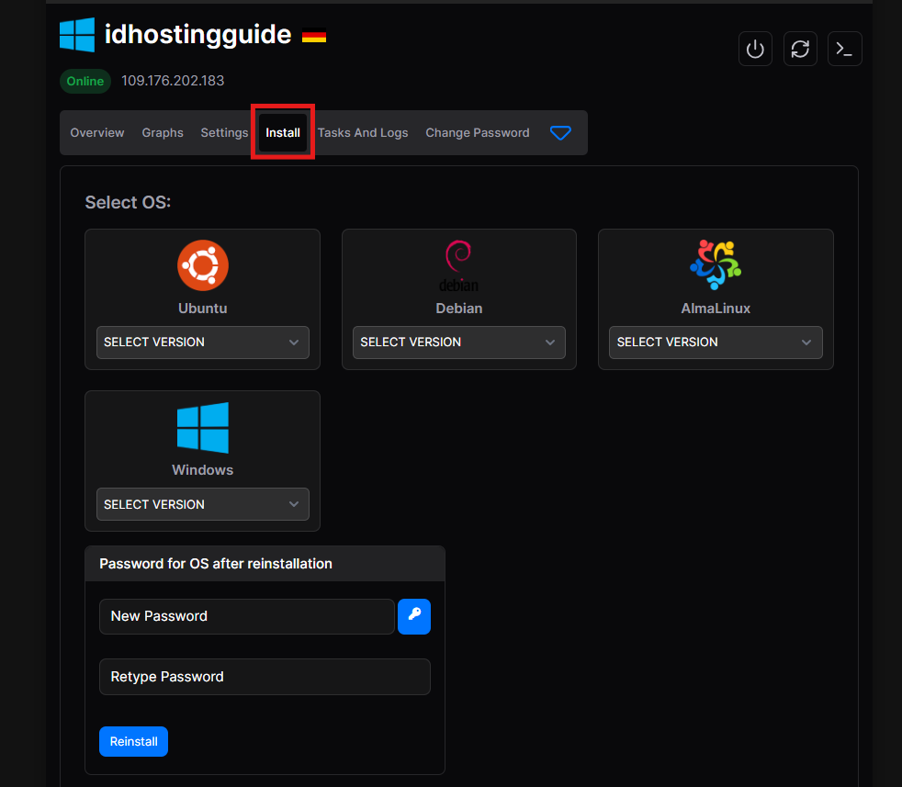The image size is (902, 787).
Task: Click the AlmaLinux logo
Action: click(716, 265)
